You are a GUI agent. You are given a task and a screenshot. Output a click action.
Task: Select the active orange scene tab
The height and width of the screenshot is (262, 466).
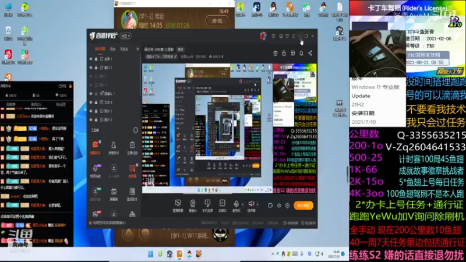point(100,49)
